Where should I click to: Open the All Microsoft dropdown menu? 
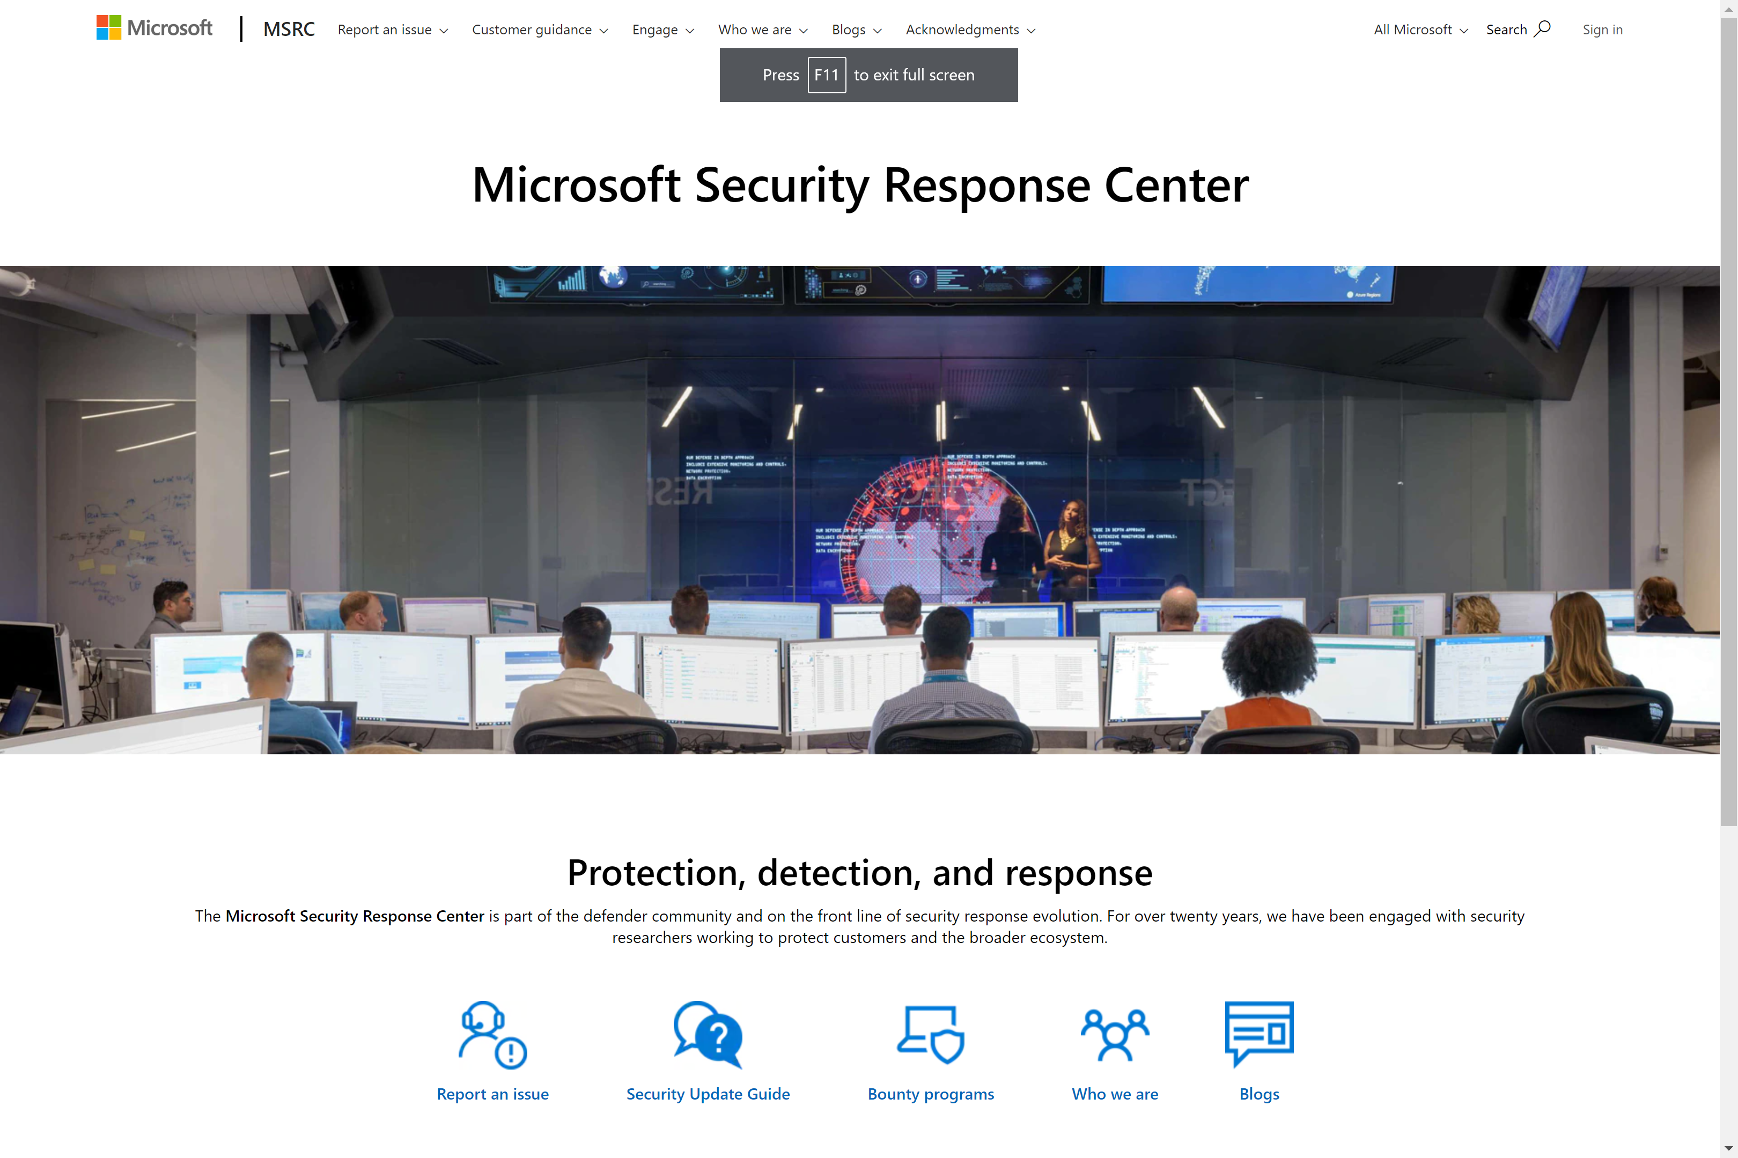point(1420,28)
